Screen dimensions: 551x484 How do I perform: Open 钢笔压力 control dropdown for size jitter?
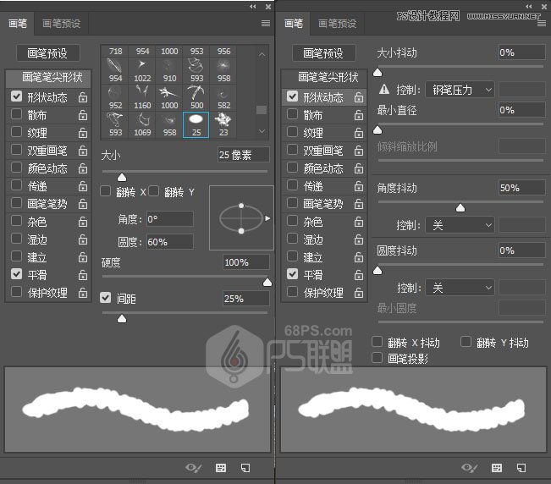[x=460, y=90]
